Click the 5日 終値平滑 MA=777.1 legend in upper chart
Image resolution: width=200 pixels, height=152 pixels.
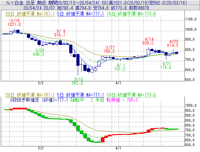(81, 14)
